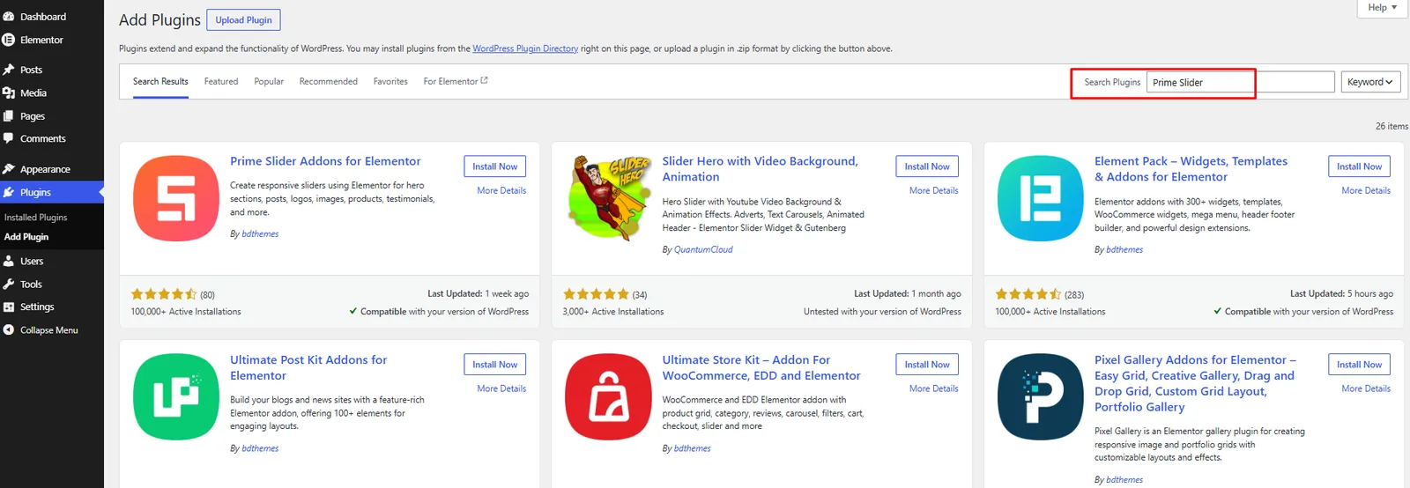Click the Upload Plugin button
This screenshot has width=1410, height=488.
[244, 20]
